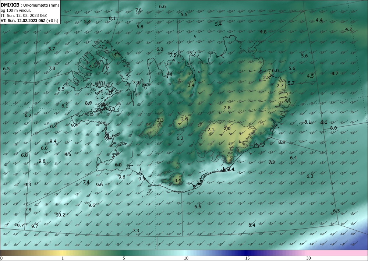Click the 4.8 value on the map
The width and height of the screenshot is (368, 261).
[263, 32]
